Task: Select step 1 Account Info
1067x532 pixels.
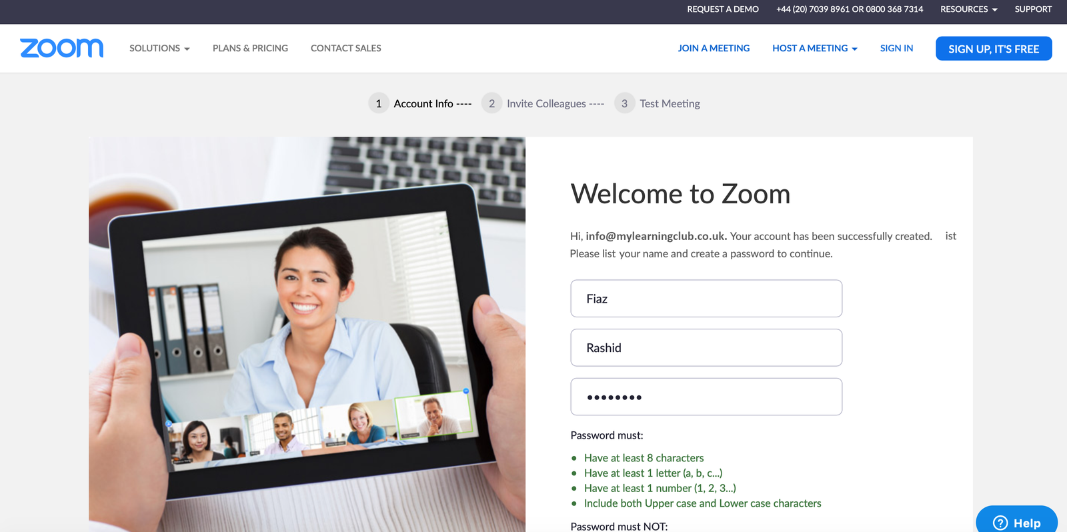Action: (x=420, y=103)
